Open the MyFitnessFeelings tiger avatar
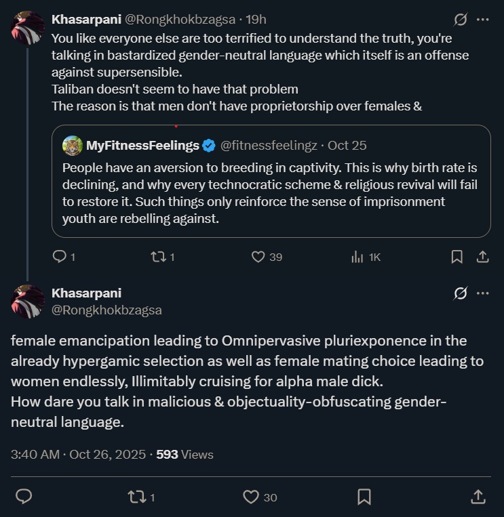 73,146
